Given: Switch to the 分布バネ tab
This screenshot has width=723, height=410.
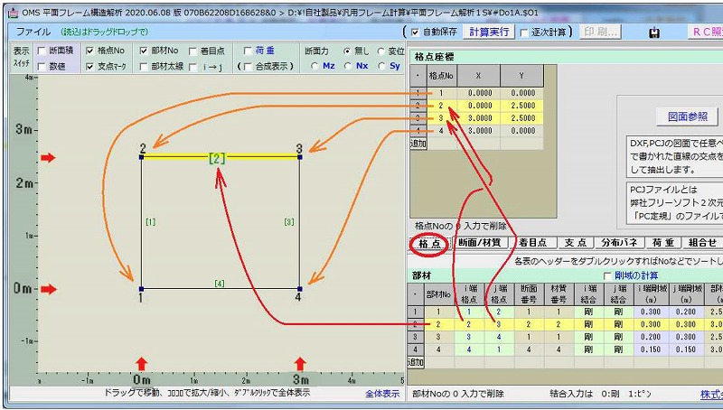Looking at the screenshot, I should (619, 243).
